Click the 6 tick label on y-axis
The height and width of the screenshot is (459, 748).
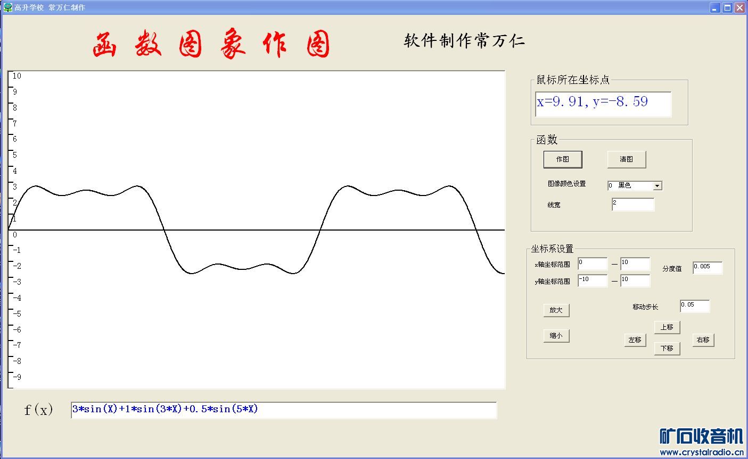(x=15, y=139)
